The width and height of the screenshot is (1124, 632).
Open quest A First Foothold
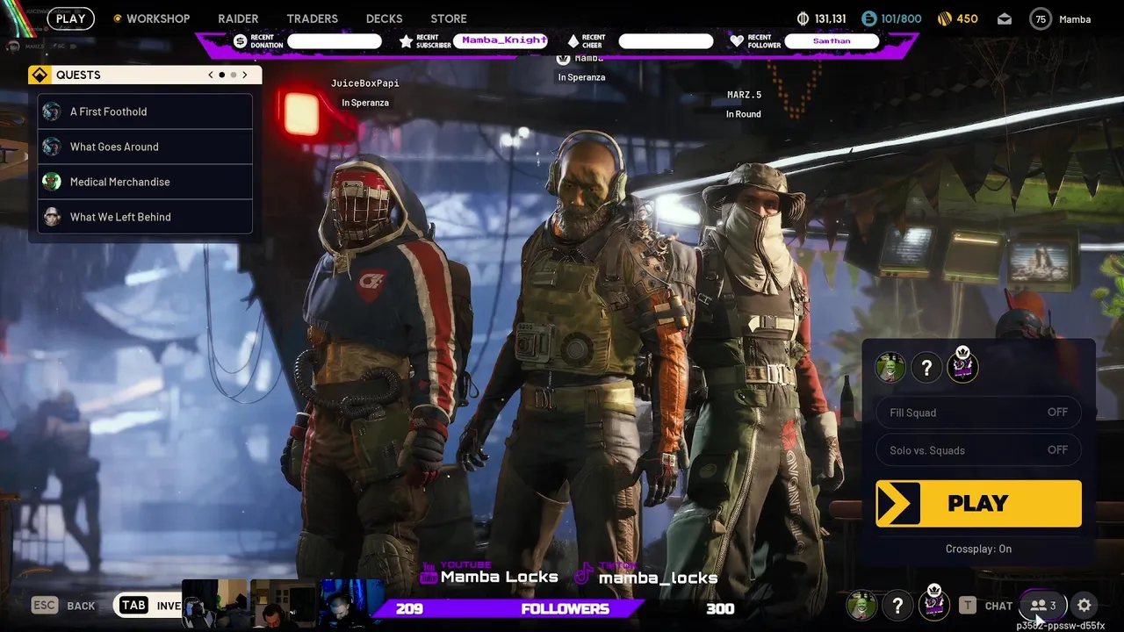pos(145,111)
